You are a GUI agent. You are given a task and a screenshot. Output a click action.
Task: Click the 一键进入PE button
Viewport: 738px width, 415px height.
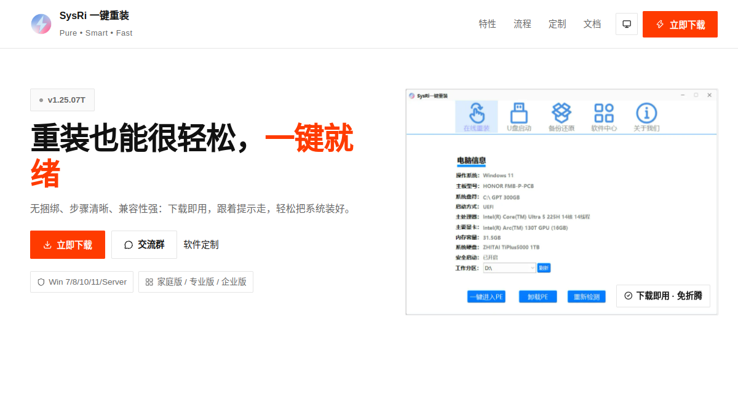(x=486, y=297)
